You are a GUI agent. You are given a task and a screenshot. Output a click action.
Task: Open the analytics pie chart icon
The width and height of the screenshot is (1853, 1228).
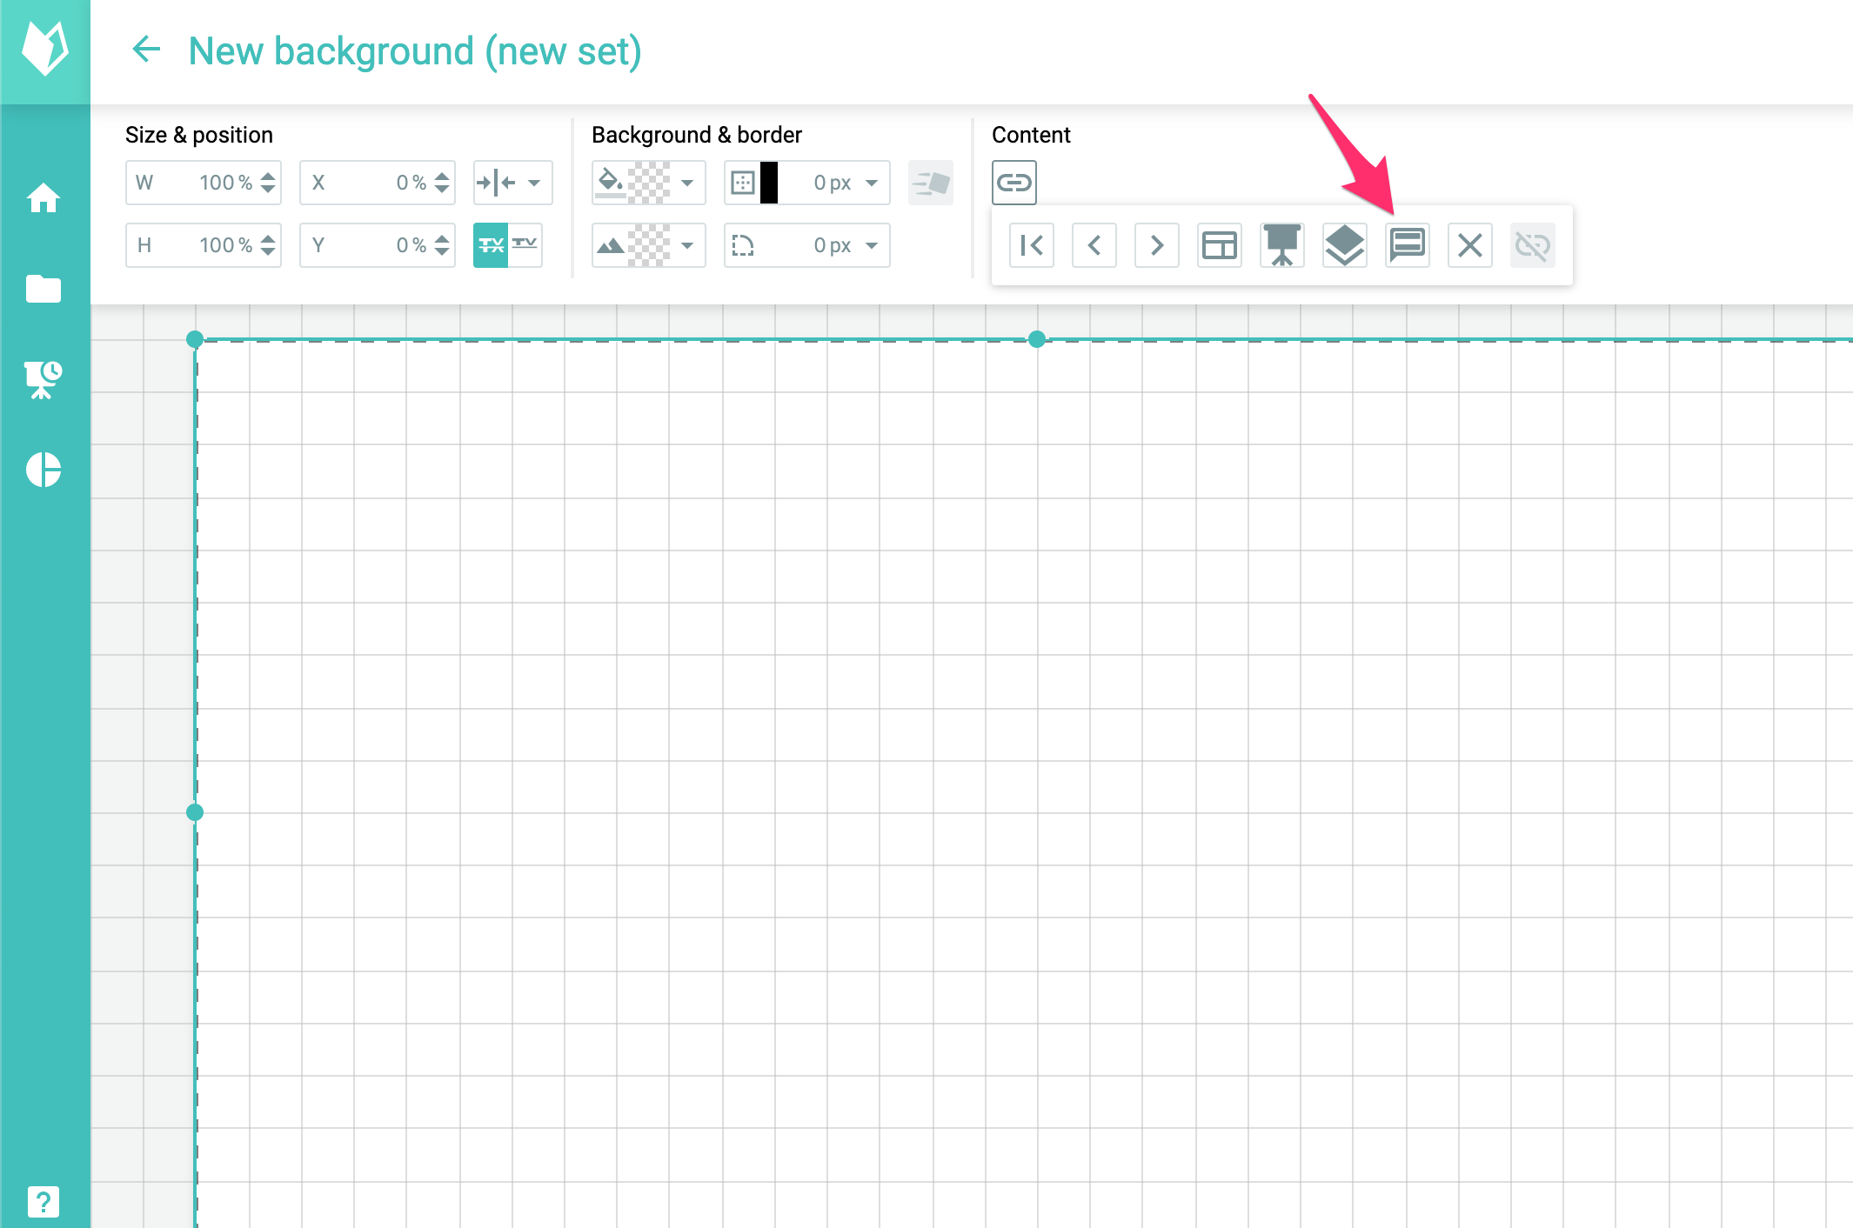43,470
